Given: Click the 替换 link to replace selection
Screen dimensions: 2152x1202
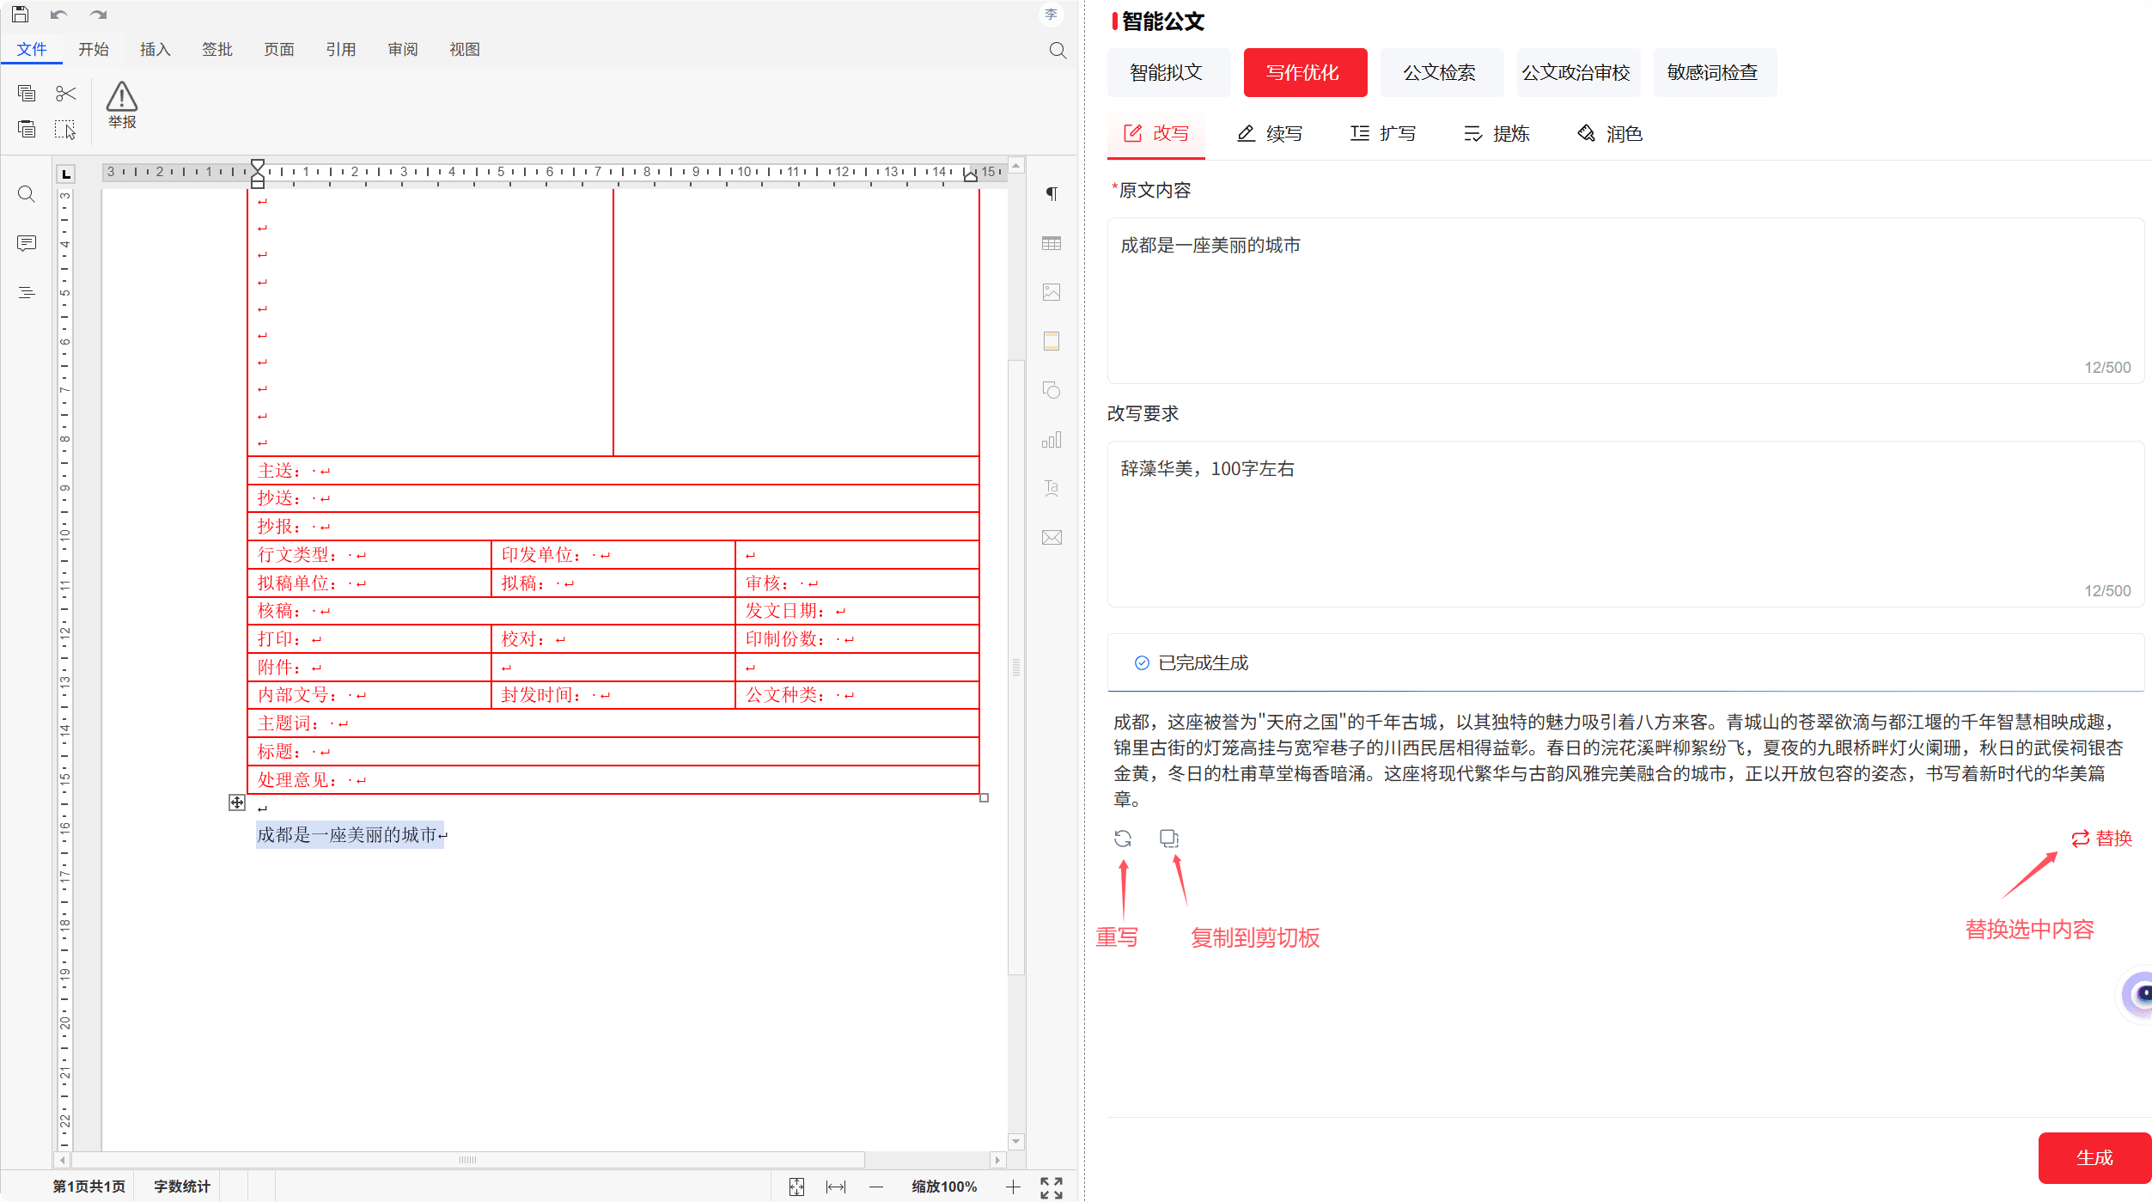Looking at the screenshot, I should [x=2102, y=838].
